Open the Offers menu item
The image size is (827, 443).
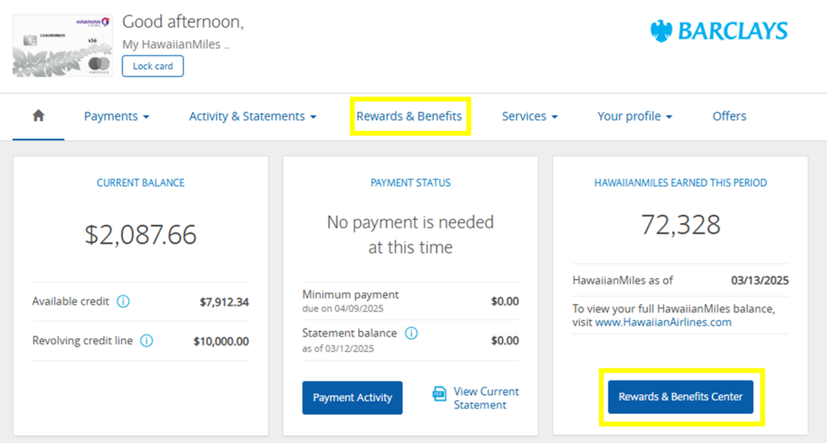tap(729, 116)
